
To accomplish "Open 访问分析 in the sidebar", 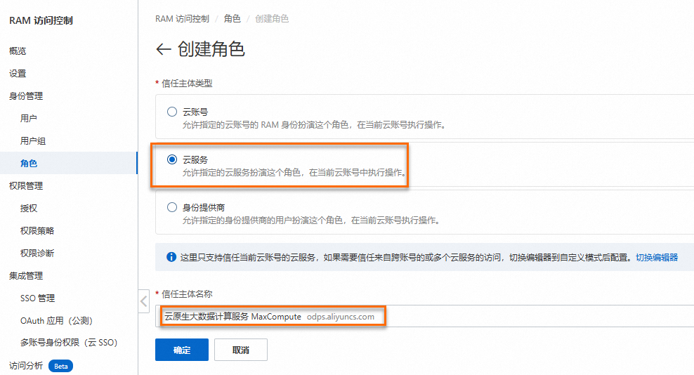I will click(26, 366).
